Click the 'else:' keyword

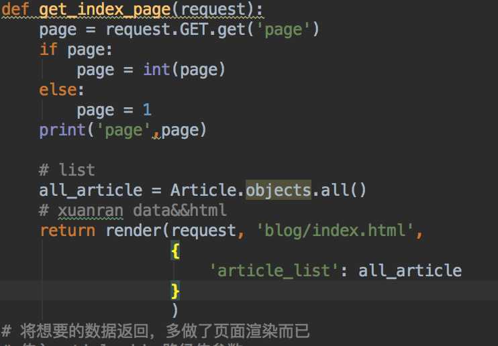click(62, 90)
